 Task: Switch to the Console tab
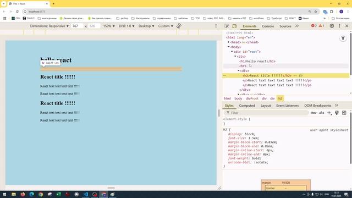coord(268,26)
